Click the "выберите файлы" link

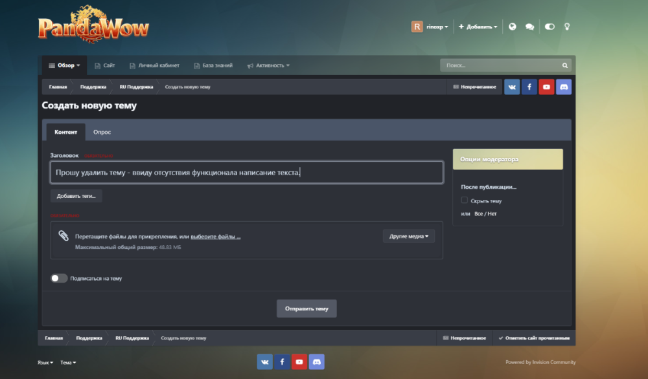(x=220, y=237)
